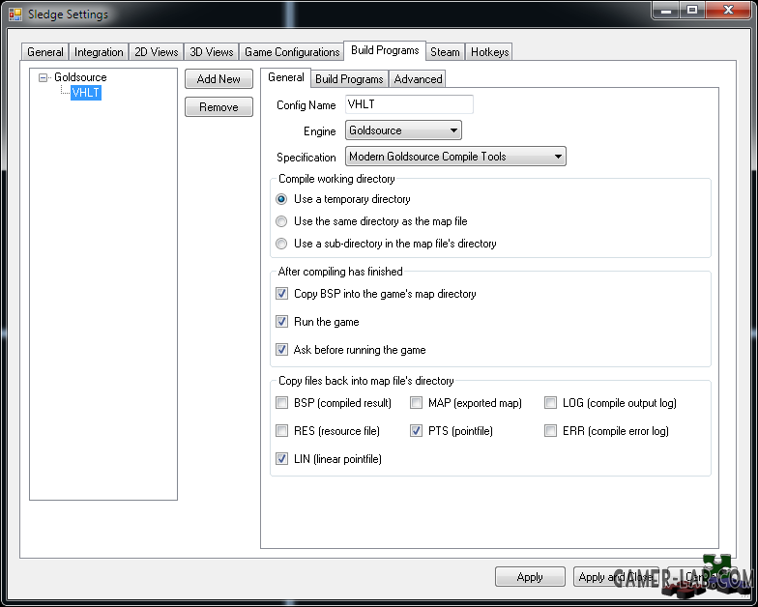Click the Remove button
The image size is (758, 607).
219,106
